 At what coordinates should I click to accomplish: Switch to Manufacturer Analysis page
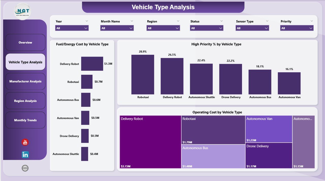click(x=25, y=81)
